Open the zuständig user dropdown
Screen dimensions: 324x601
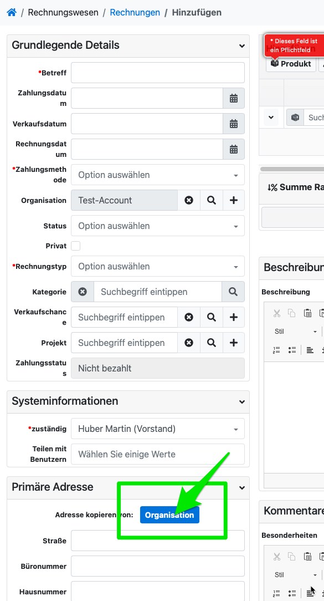click(158, 429)
